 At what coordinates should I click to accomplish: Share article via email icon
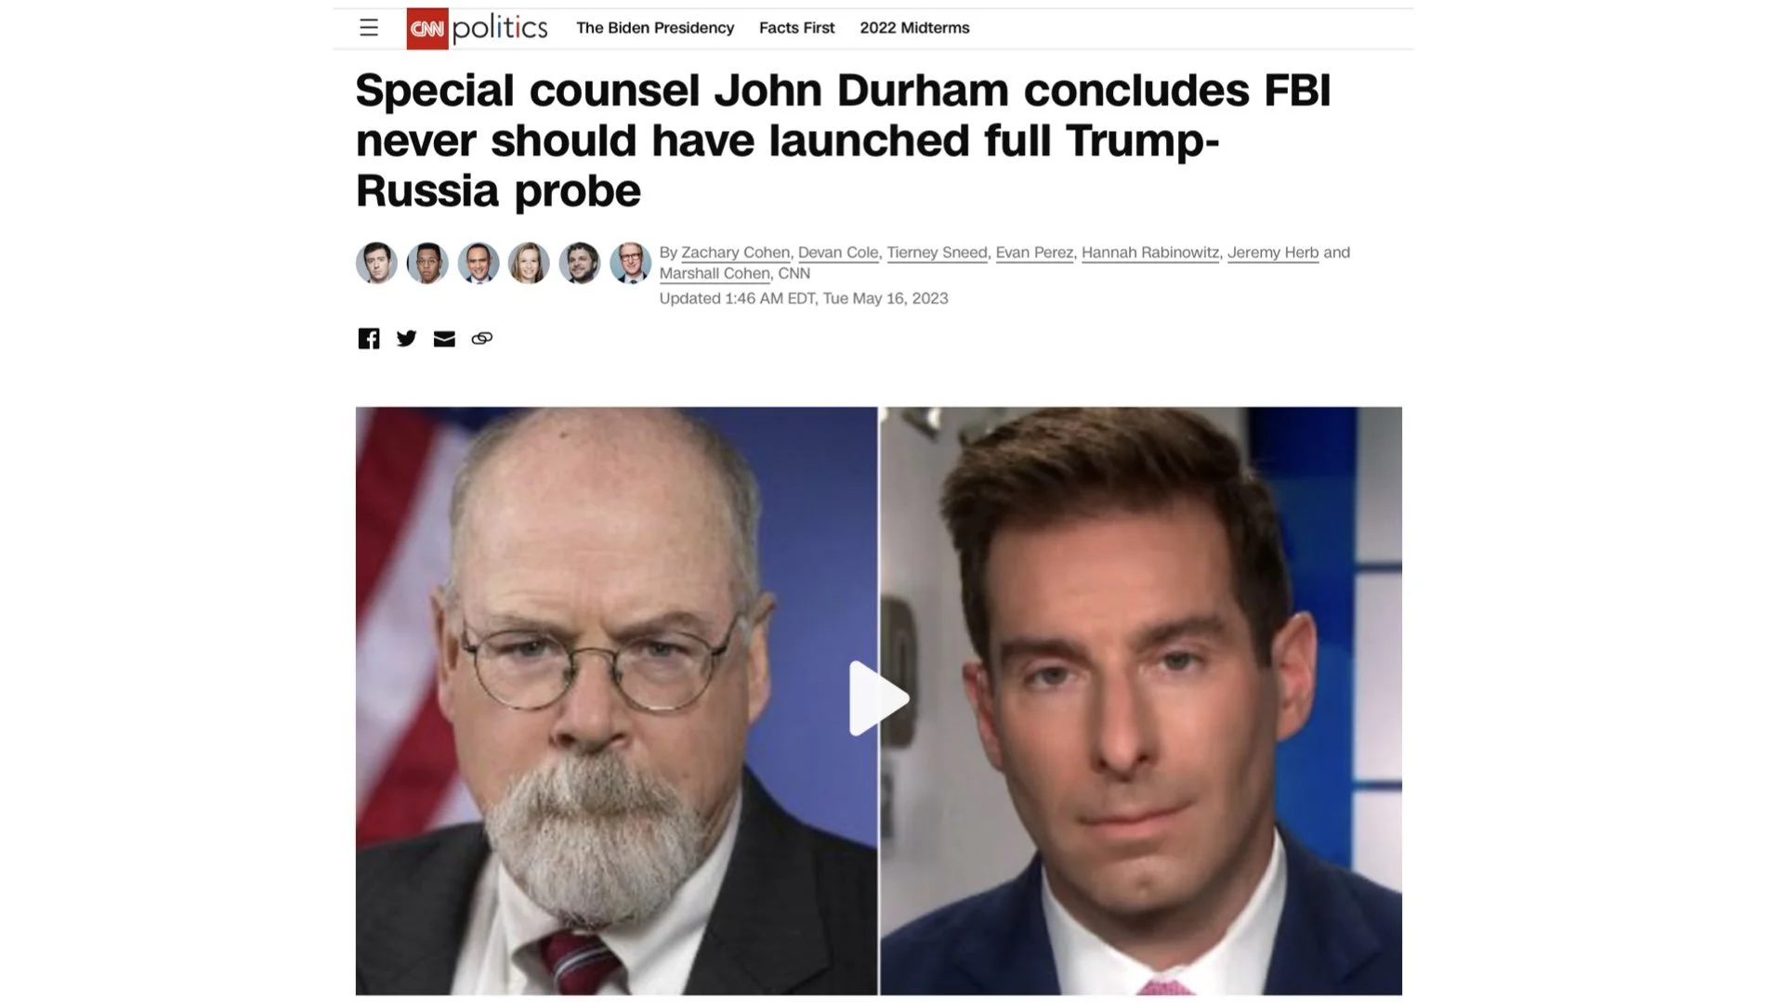(444, 339)
